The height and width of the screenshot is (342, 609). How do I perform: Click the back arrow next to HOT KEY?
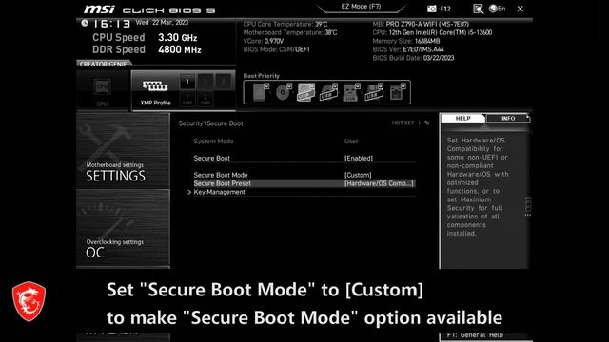pyautogui.click(x=427, y=123)
